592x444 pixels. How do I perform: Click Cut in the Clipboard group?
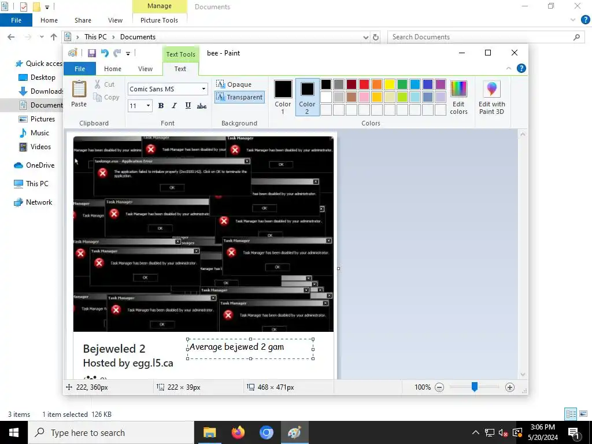(x=105, y=84)
